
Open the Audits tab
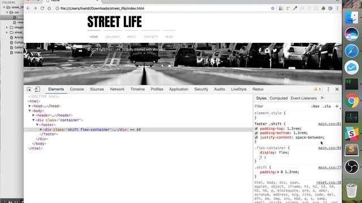pos(219,89)
